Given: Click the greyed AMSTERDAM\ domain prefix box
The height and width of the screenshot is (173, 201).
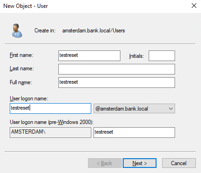Looking at the screenshot, I should 50,132.
